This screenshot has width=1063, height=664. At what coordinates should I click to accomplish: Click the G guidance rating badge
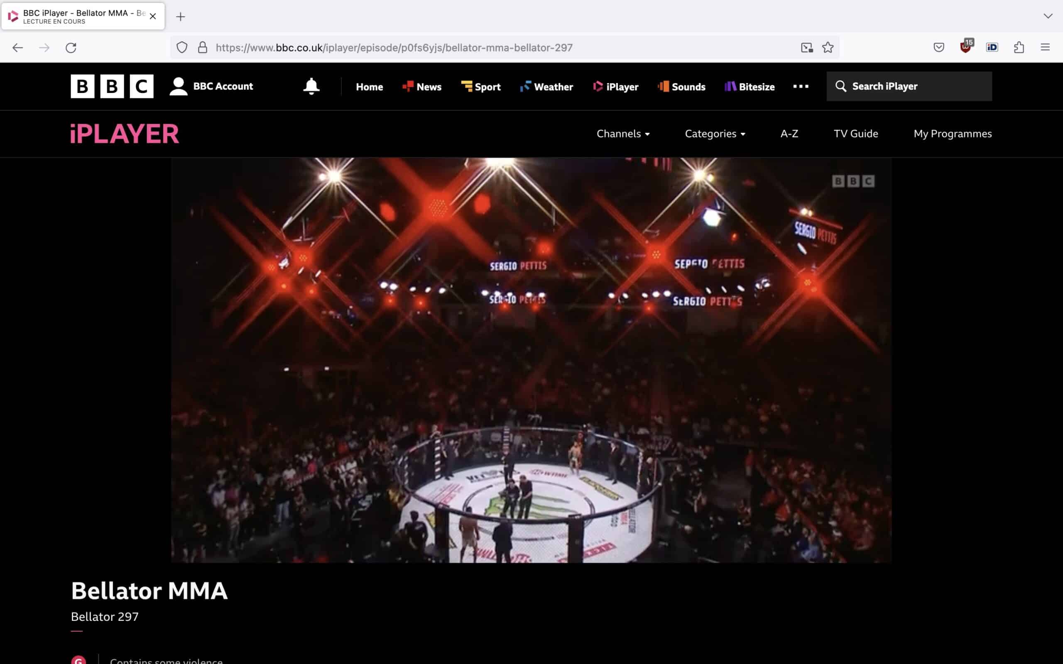tap(78, 659)
